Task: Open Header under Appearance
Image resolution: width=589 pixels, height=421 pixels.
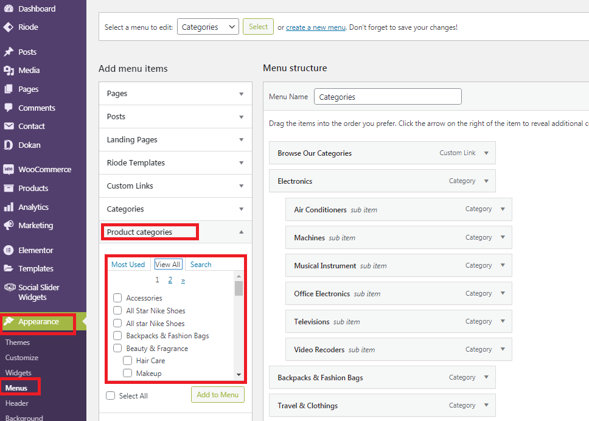Action: 17,403
